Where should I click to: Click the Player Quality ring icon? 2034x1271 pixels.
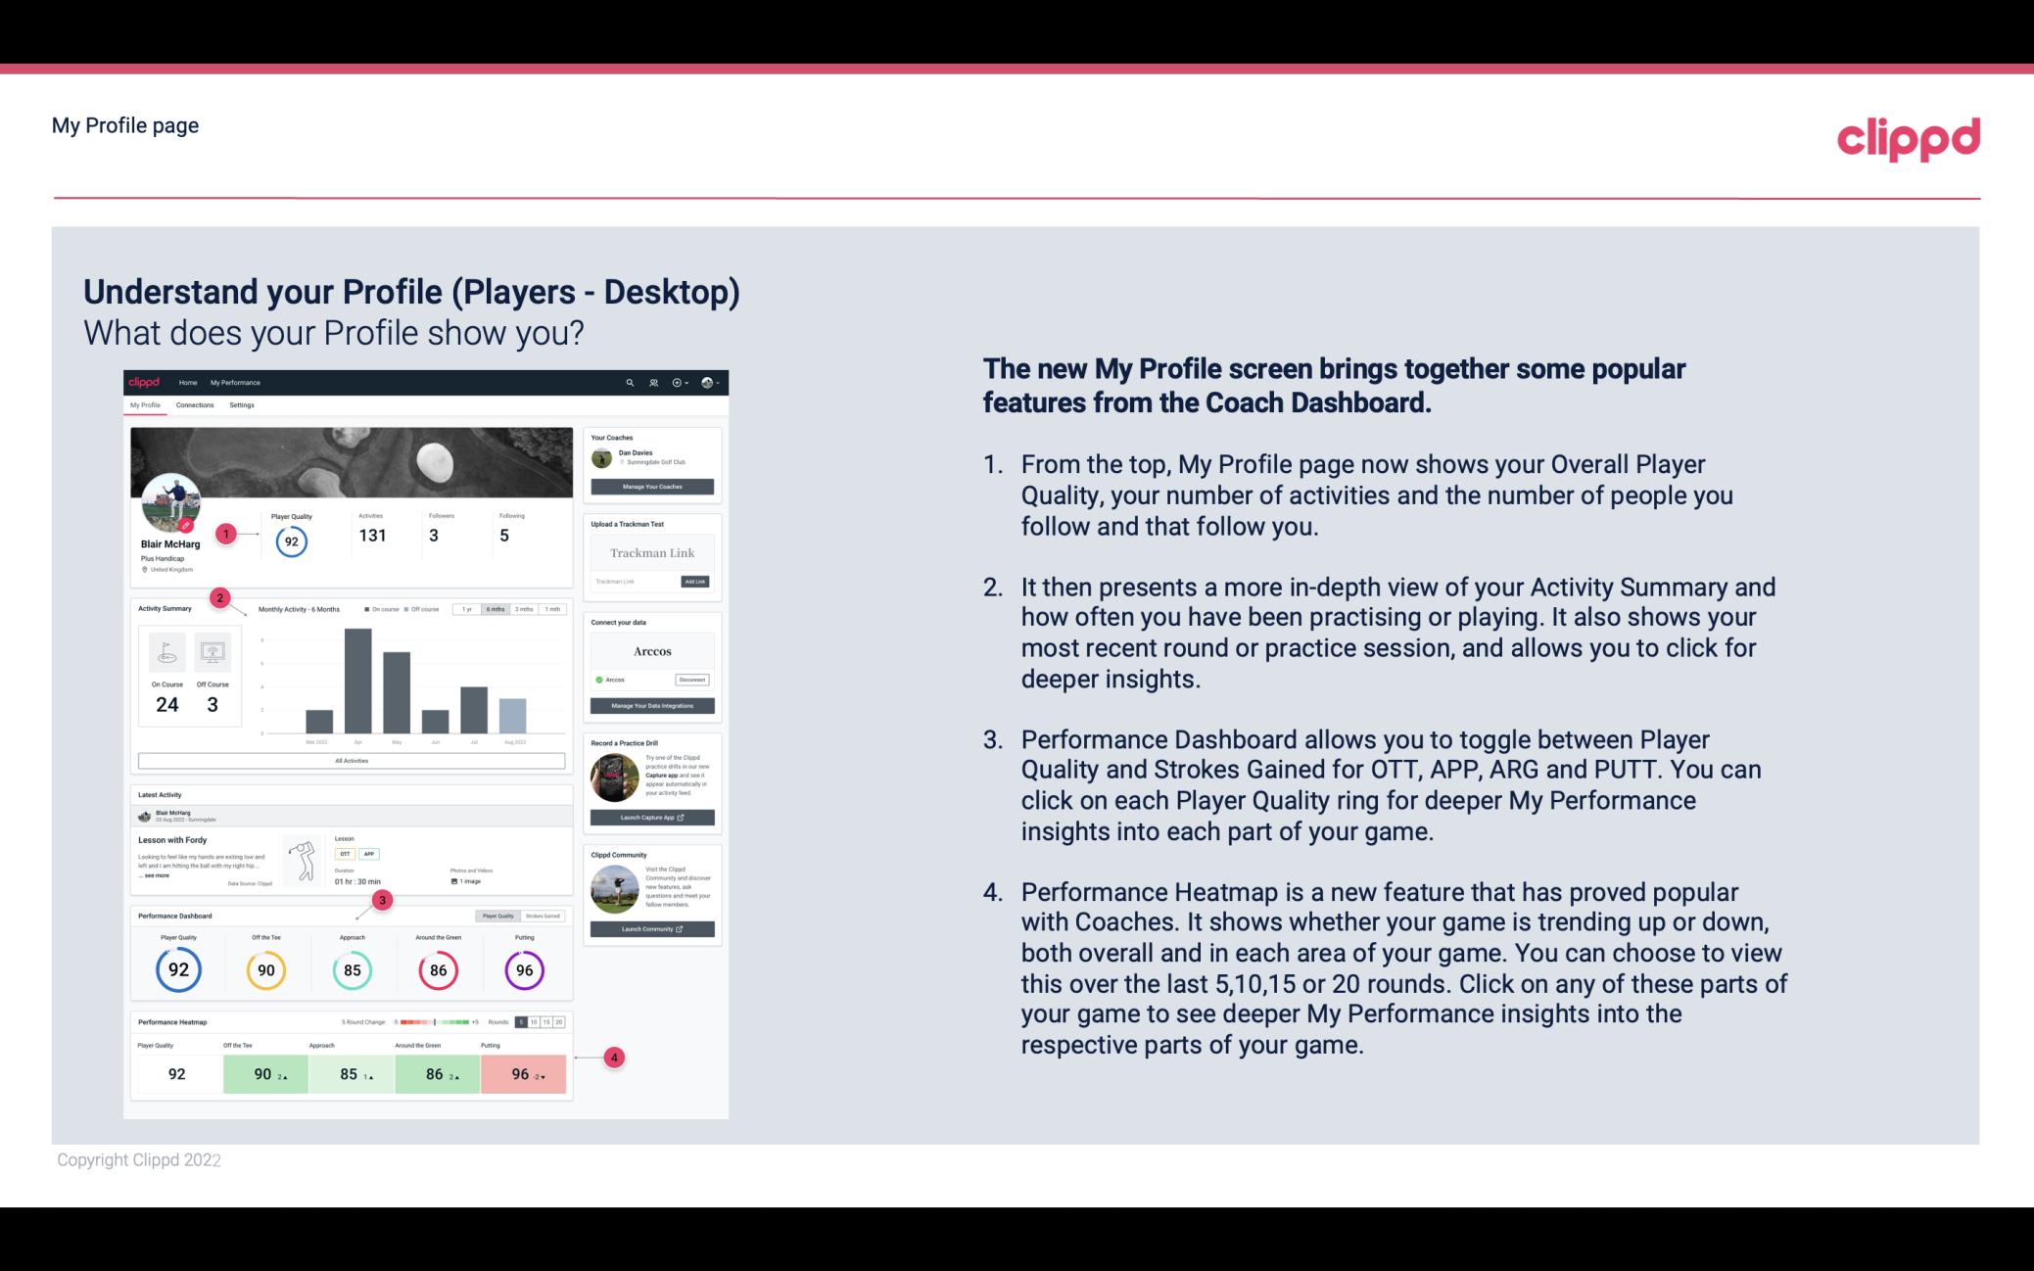177,969
